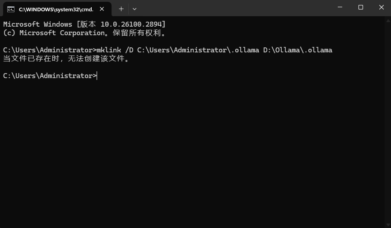Click the scrollbar down arrow
Image resolution: width=391 pixels, height=228 pixels.
coord(388,225)
